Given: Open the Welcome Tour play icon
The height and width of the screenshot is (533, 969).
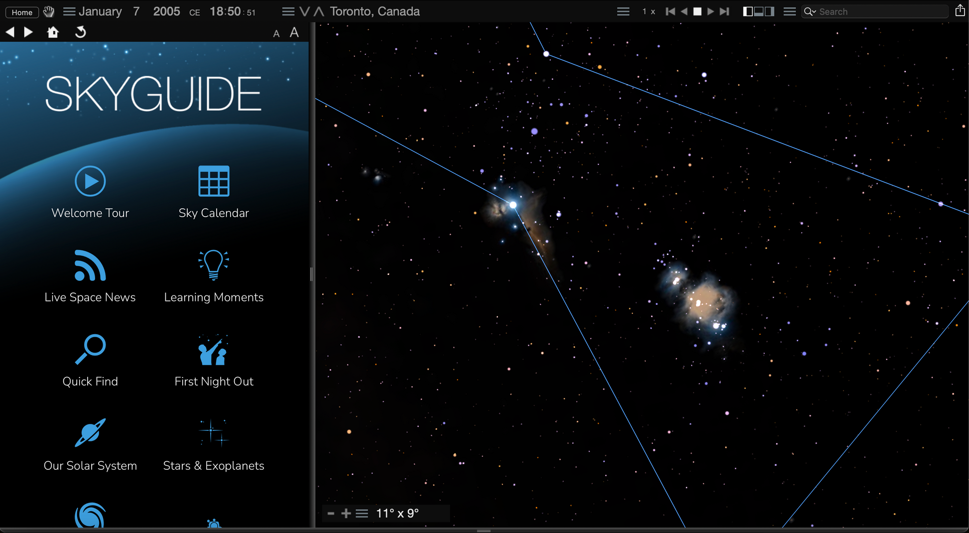Looking at the screenshot, I should click(90, 181).
